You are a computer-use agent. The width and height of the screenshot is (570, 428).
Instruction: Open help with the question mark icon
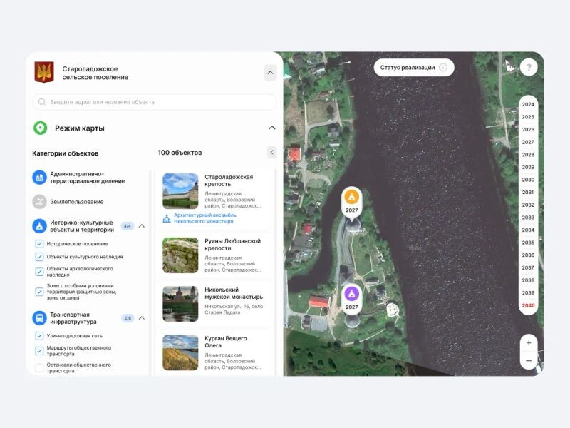[x=528, y=68]
